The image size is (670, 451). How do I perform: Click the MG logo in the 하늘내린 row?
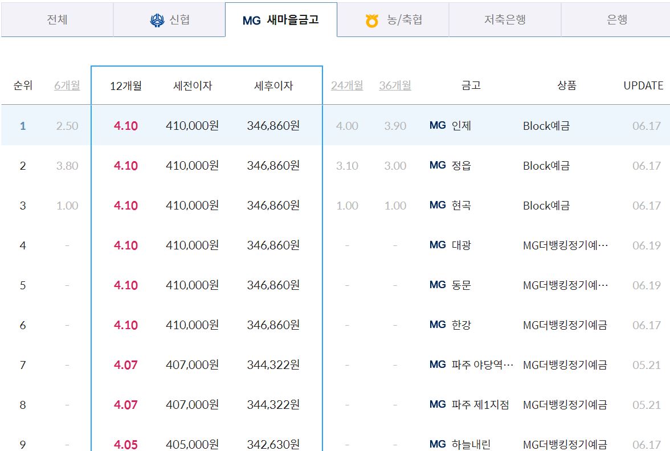tap(438, 444)
